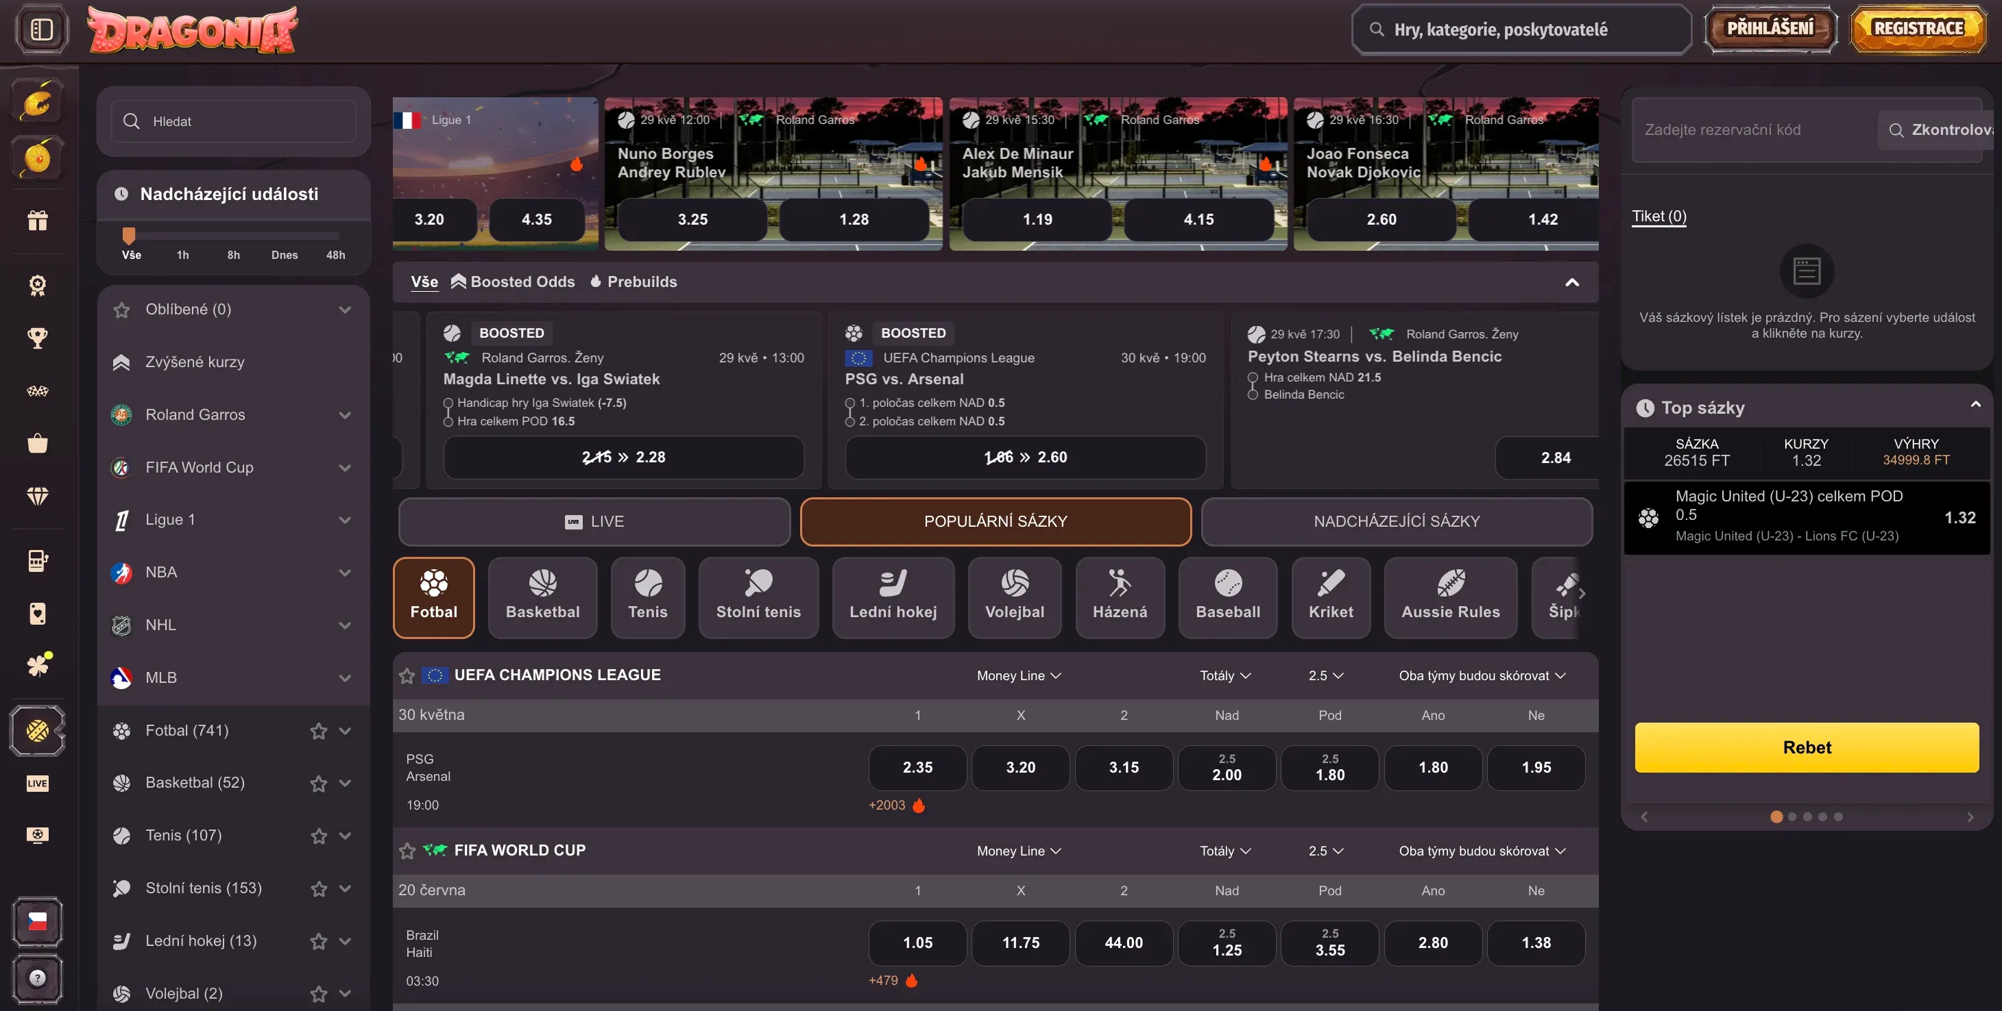The image size is (2002, 1011).
Task: Open the Tiket (0) tab
Action: [1659, 216]
